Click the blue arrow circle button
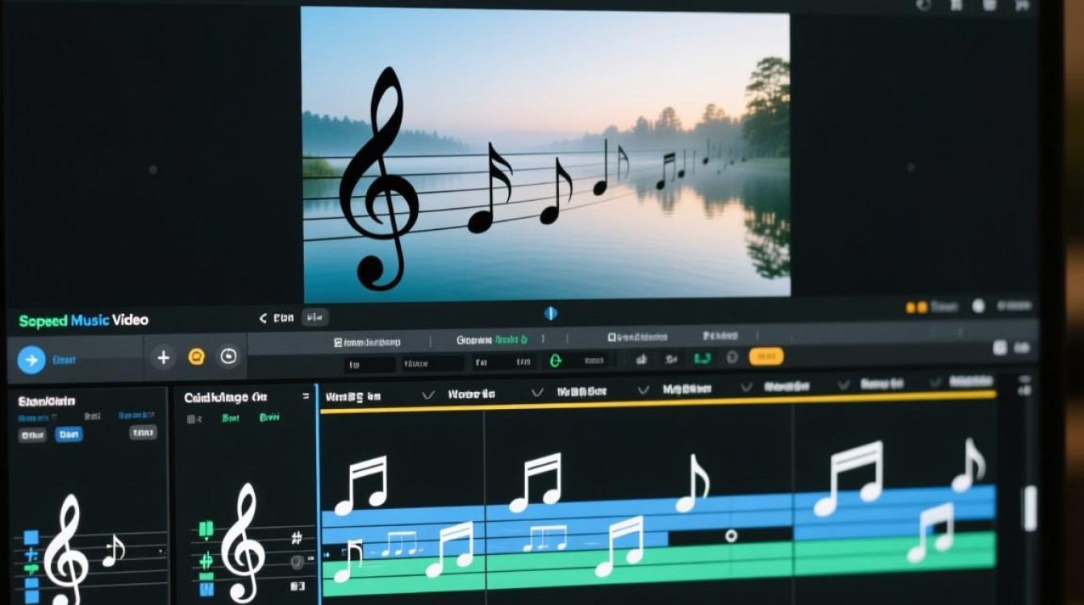This screenshot has width=1084, height=605. click(31, 360)
